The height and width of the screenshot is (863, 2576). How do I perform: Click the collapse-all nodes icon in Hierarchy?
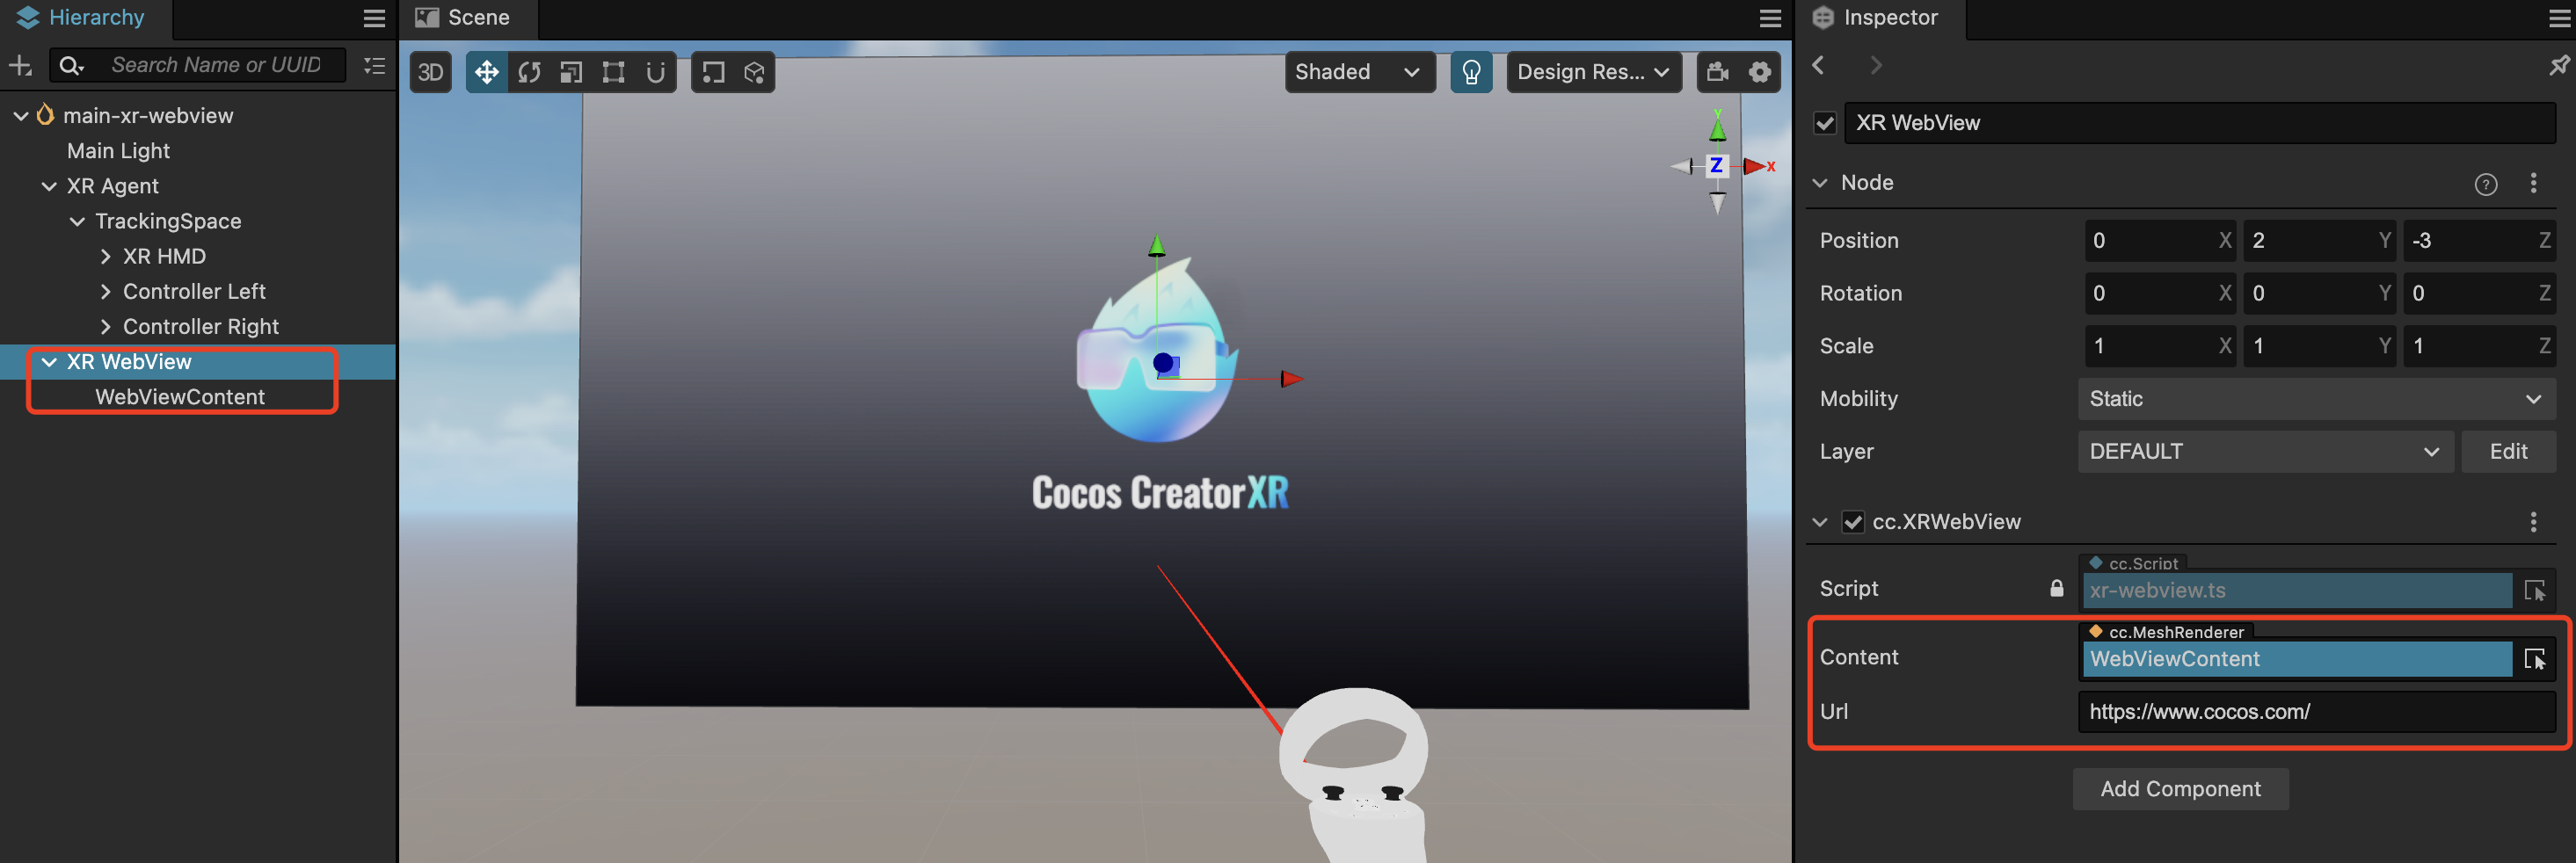pos(375,66)
